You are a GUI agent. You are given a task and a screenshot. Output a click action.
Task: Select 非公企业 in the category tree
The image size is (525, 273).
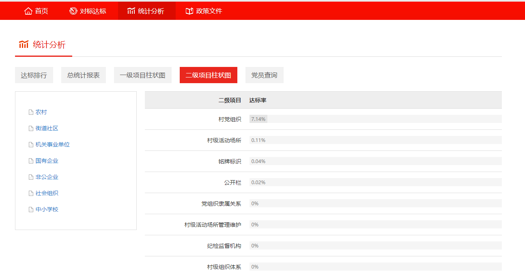pyautogui.click(x=47, y=177)
